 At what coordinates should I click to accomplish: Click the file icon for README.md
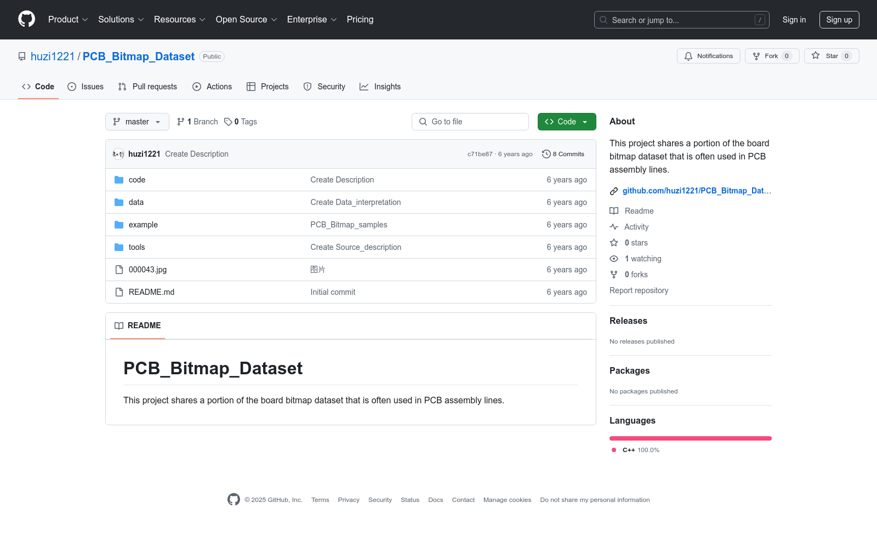pyautogui.click(x=119, y=292)
